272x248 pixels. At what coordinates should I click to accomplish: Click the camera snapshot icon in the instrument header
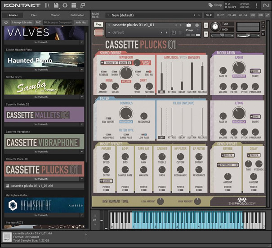(x=189, y=25)
